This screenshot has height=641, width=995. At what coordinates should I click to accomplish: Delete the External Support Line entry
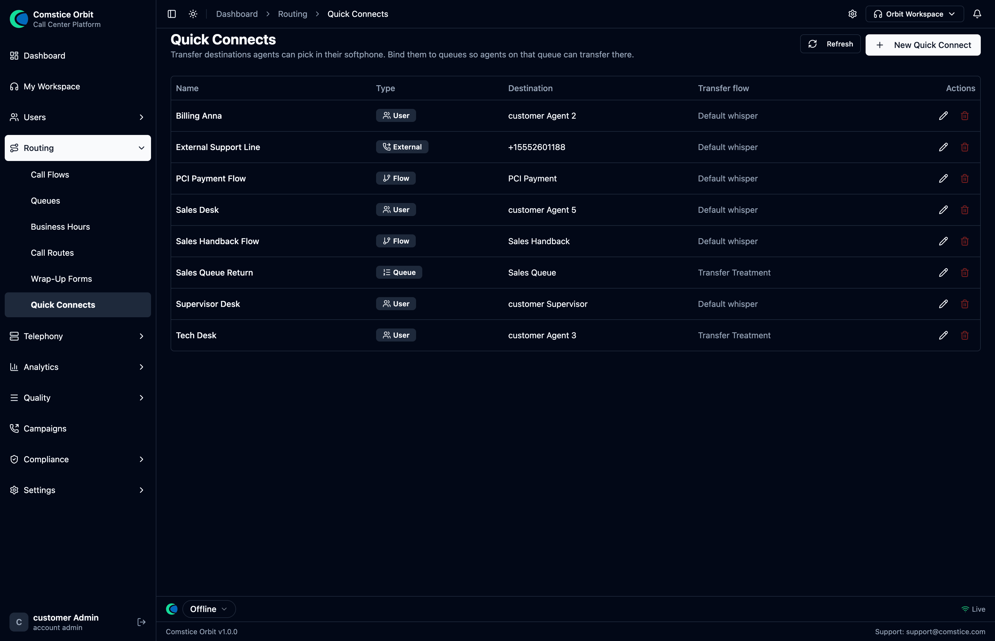pos(964,147)
